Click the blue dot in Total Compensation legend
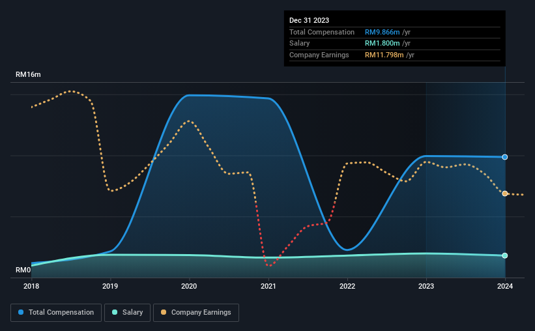The width and height of the screenshot is (535, 331). tap(21, 312)
